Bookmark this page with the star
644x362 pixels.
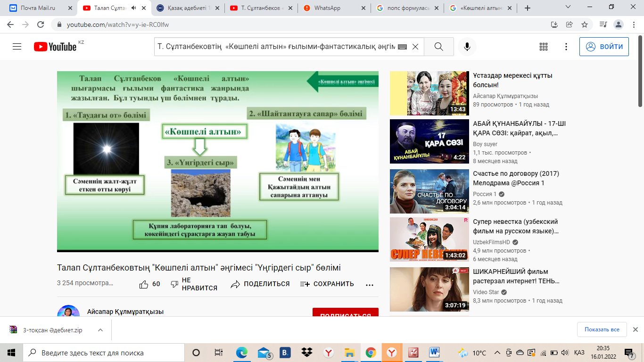585,25
